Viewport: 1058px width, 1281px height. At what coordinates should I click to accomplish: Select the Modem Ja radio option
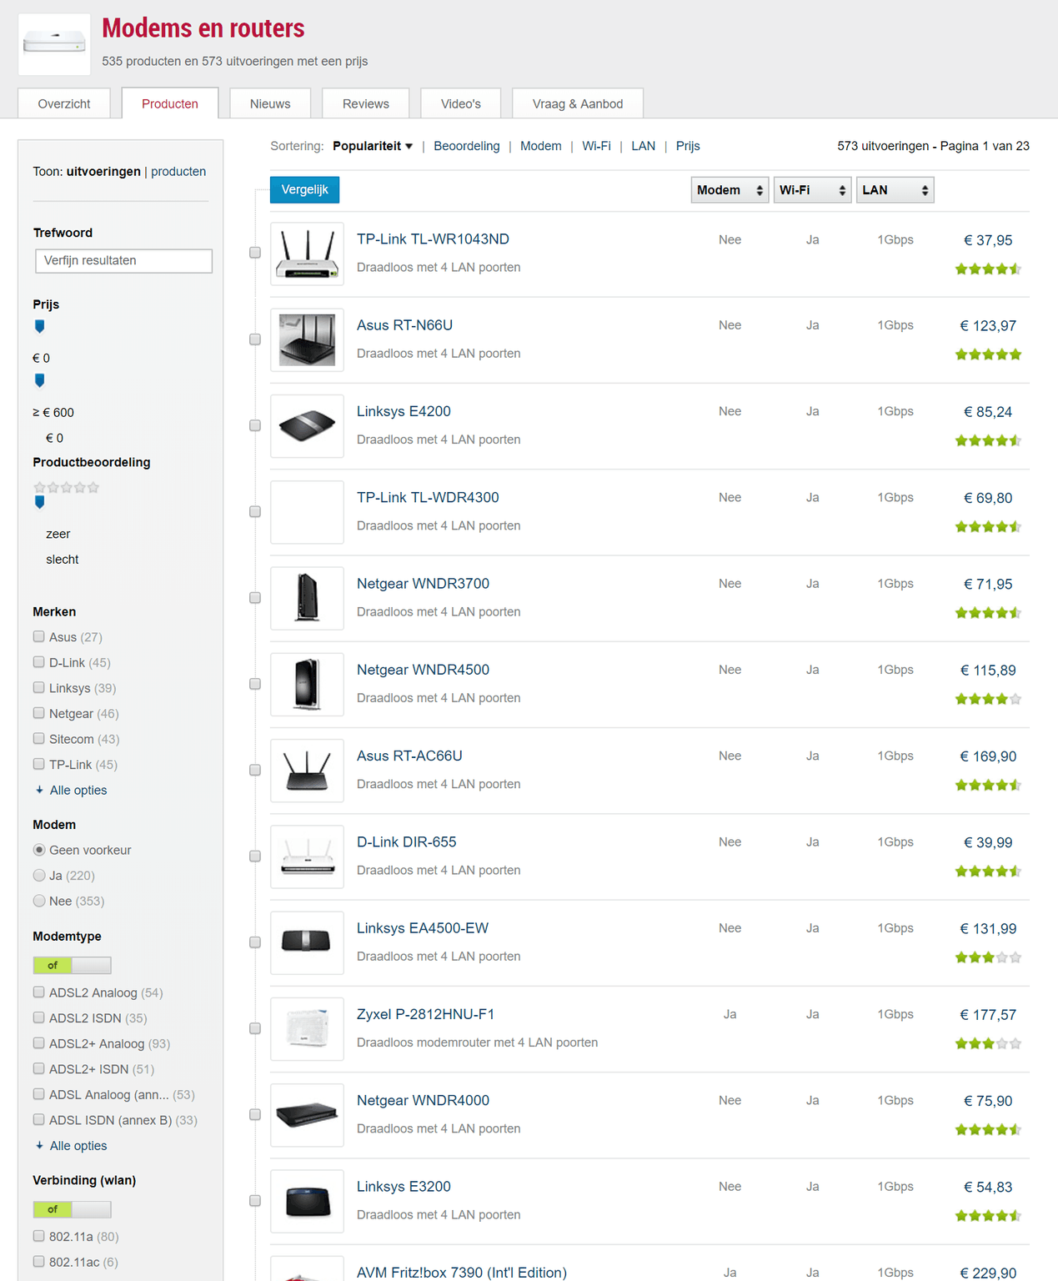39,875
